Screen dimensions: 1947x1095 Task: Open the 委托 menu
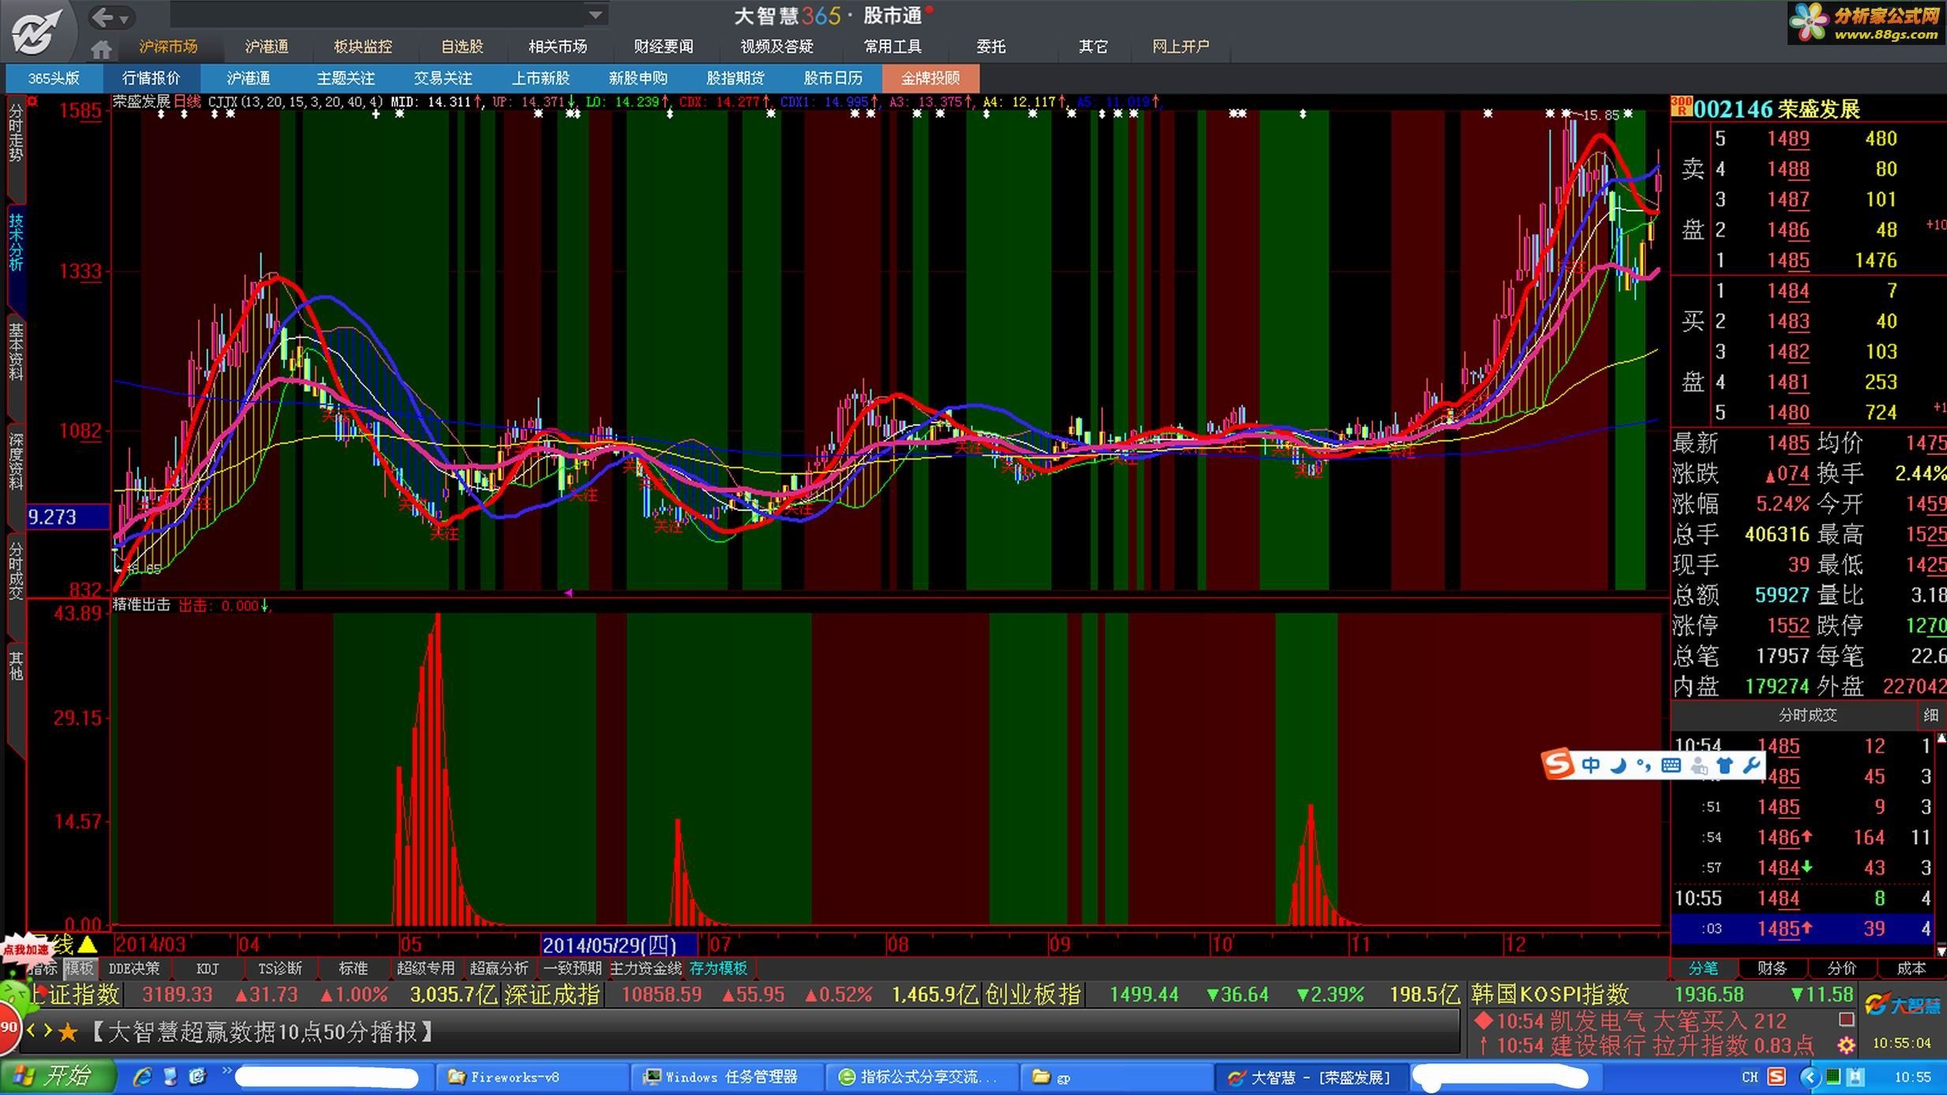(990, 47)
